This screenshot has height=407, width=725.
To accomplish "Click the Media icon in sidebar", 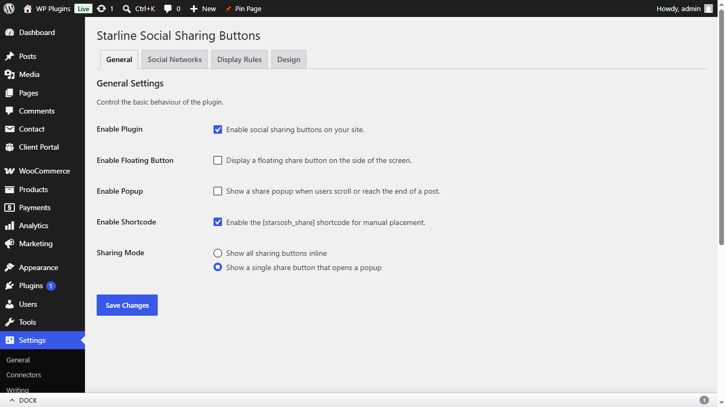I will coord(10,74).
